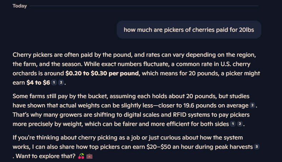Image resolution: width=282 pixels, height=162 pixels.
Task: Click the bold "$4 to $6" amount
Action: 38,83
